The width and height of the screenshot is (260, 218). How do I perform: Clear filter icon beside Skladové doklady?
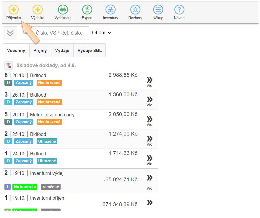9,66
